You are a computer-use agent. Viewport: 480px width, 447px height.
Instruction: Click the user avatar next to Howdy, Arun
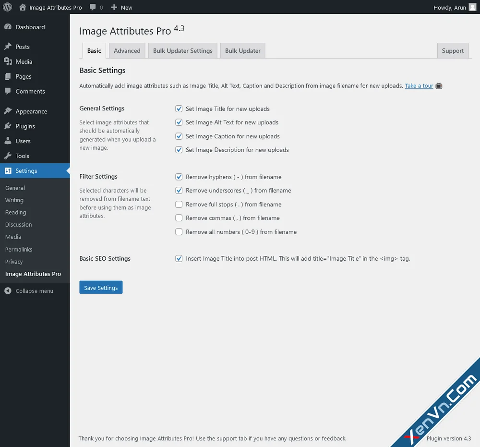[473, 7]
